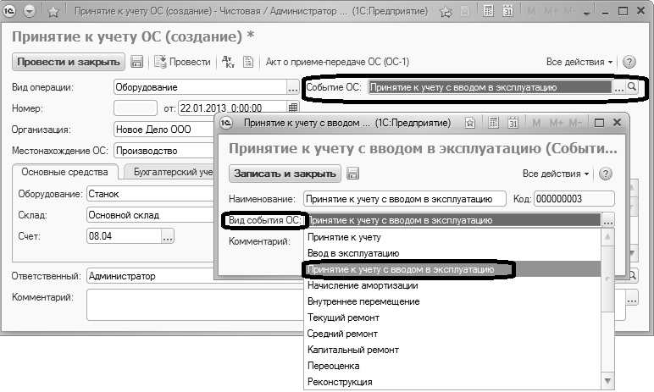Show Дт/Кт postings icon

coord(228,62)
